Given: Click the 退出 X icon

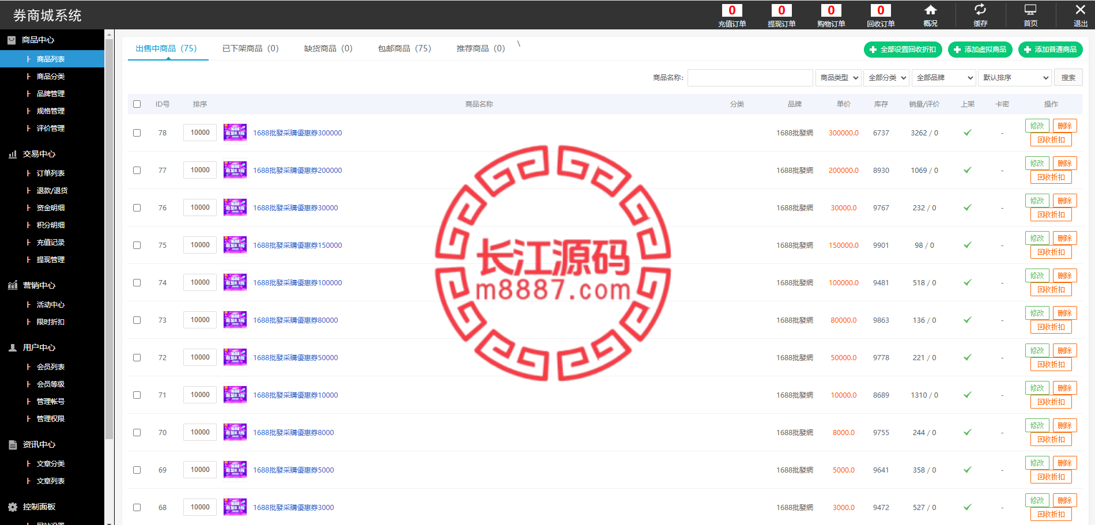Looking at the screenshot, I should [x=1080, y=9].
